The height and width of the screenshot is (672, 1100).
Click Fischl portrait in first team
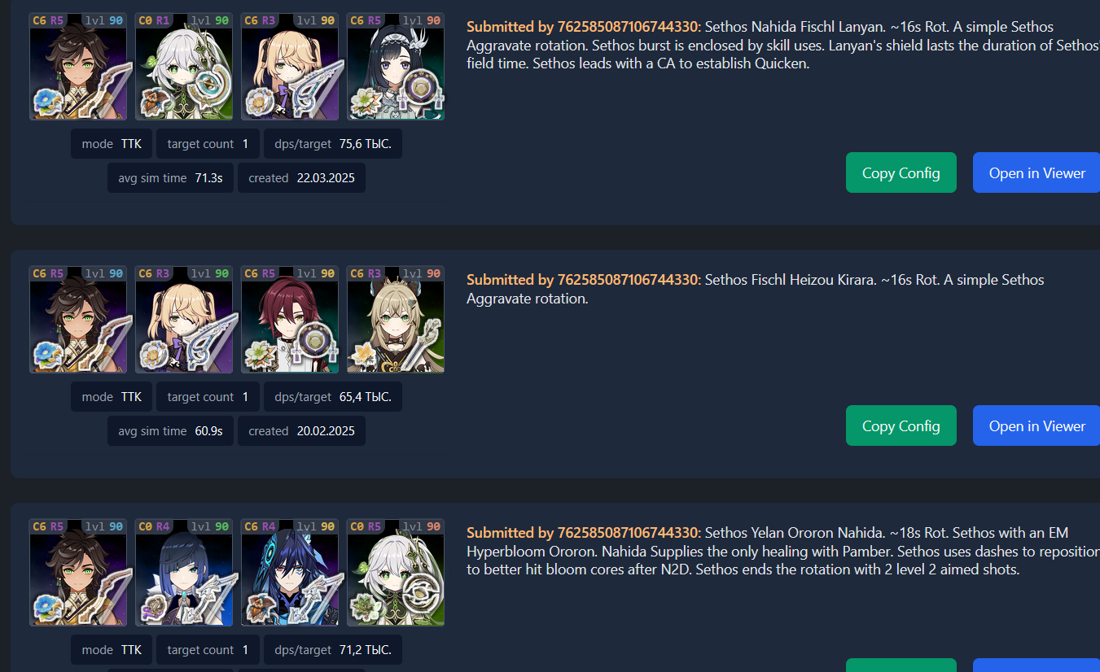coord(290,67)
